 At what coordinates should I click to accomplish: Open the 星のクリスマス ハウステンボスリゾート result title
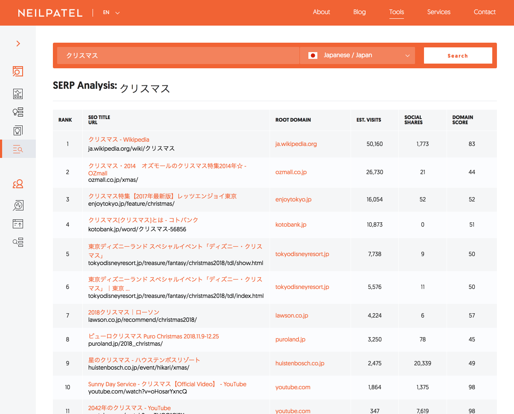(144, 360)
